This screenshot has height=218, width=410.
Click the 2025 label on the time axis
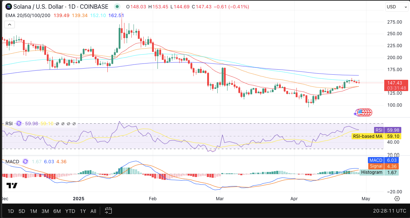[79, 199]
